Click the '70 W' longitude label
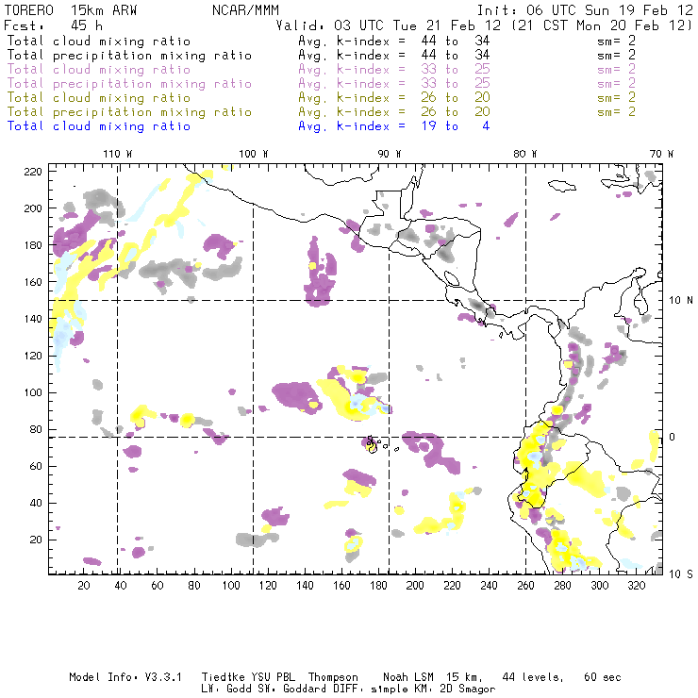Image resolution: width=698 pixels, height=698 pixels. point(661,154)
